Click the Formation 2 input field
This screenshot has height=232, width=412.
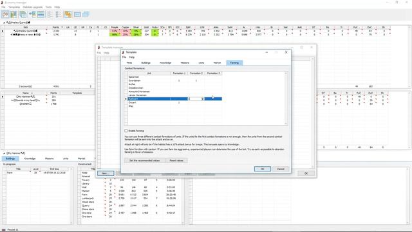194,99
